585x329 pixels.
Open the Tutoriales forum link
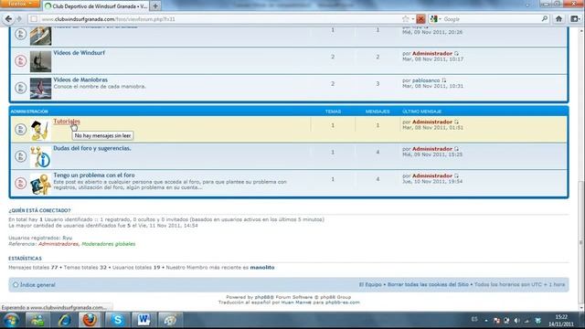pyautogui.click(x=67, y=122)
